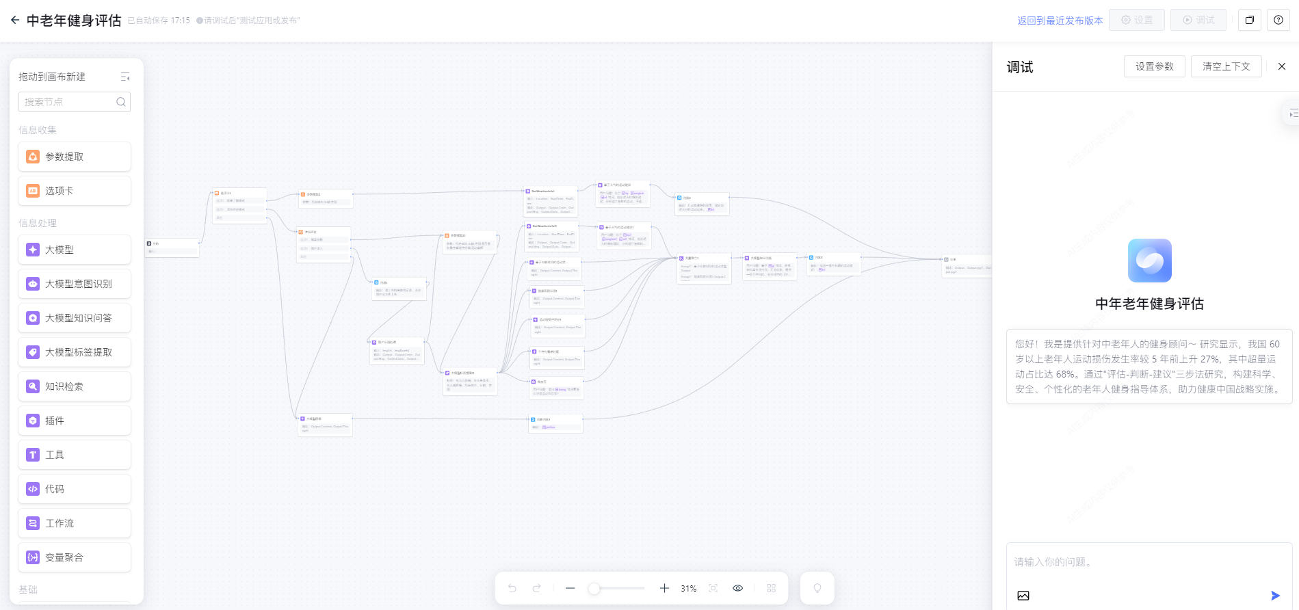
Task: Click the zoom in plus button
Action: tap(664, 588)
